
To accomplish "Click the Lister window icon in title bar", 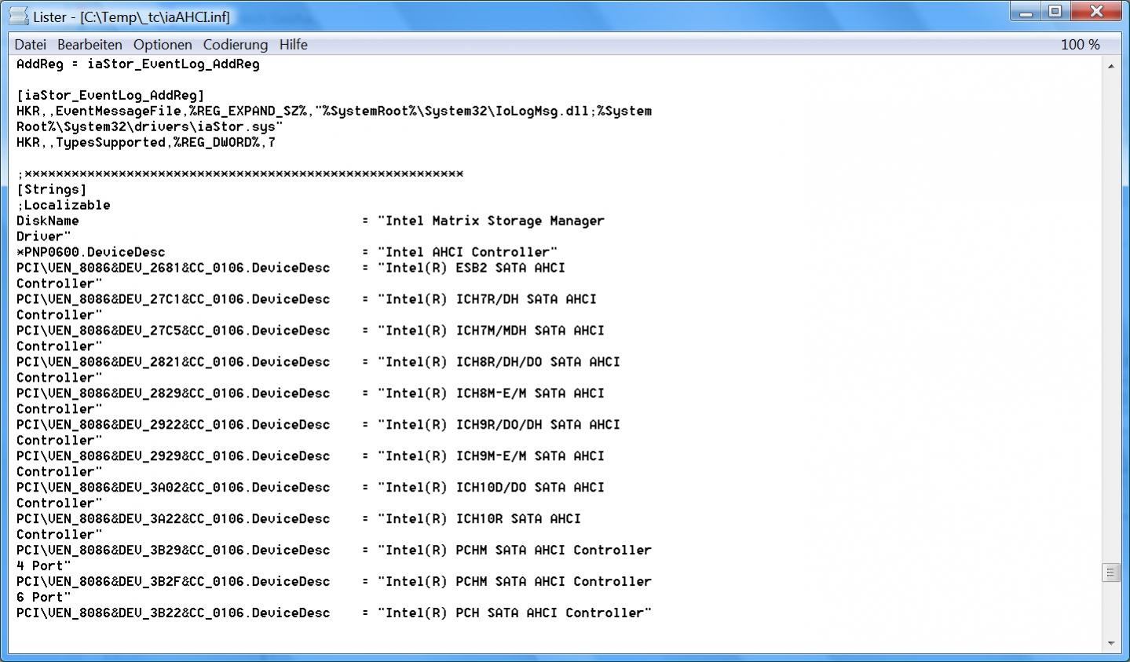I will coord(19,16).
